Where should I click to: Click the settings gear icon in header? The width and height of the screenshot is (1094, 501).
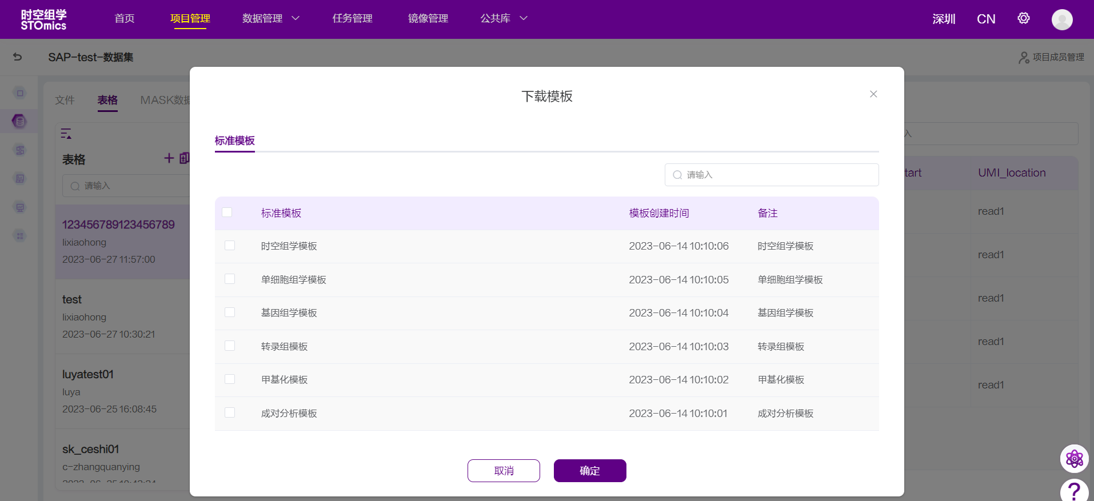tap(1023, 19)
